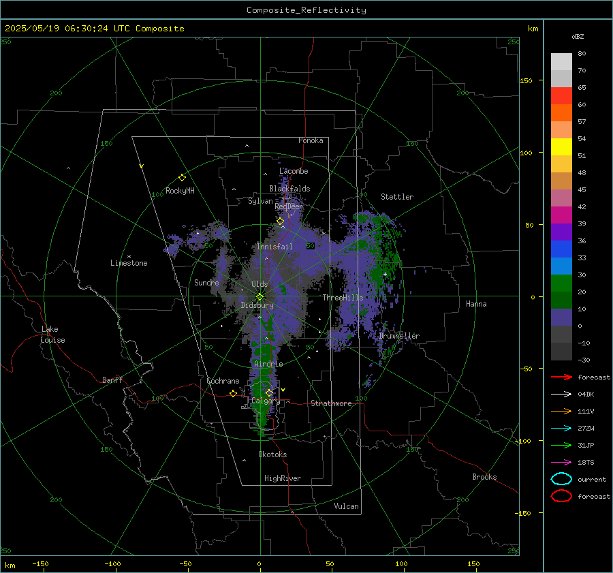Screen dimensions: 613x573
Task: Click the '2025/05/19 06:30:24 UTC Composite' timestamp
Action: (94, 29)
